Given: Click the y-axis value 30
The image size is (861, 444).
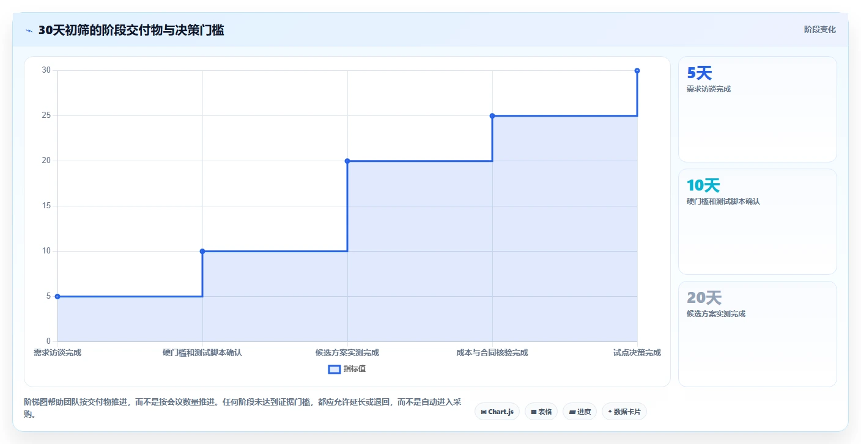Looking at the screenshot, I should (x=46, y=70).
